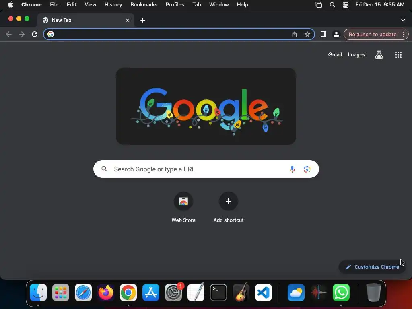Reload the current page
The height and width of the screenshot is (309, 412).
click(x=35, y=35)
